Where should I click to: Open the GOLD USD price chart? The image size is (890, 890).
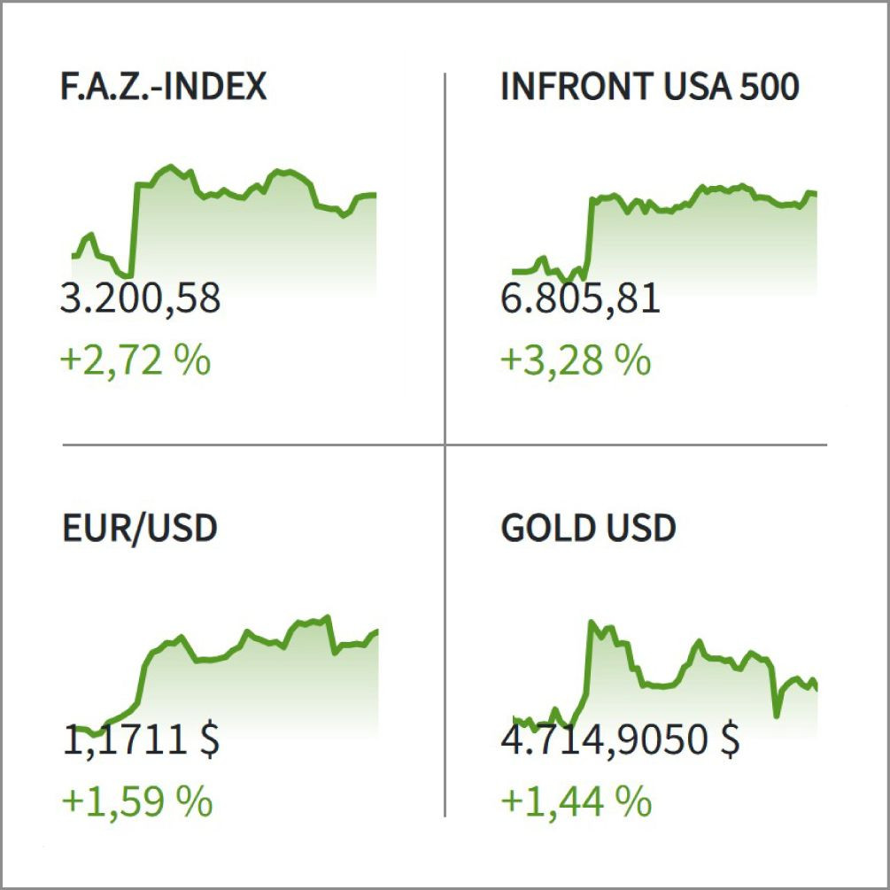(664, 677)
